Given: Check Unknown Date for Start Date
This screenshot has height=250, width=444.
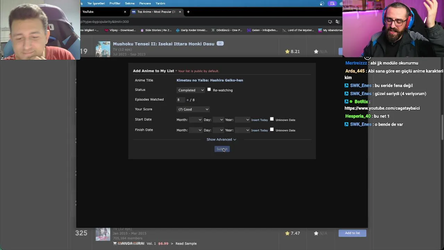Looking at the screenshot, I should [x=272, y=119].
